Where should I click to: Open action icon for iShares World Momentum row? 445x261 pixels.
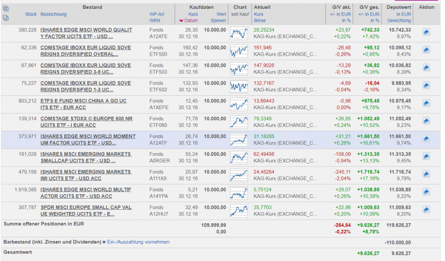426,139
